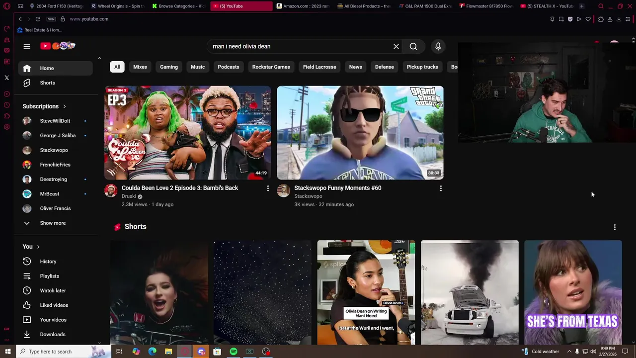This screenshot has width=636, height=358.
Task: Switch to the Browse Categories Kick tab
Action: 179,6
